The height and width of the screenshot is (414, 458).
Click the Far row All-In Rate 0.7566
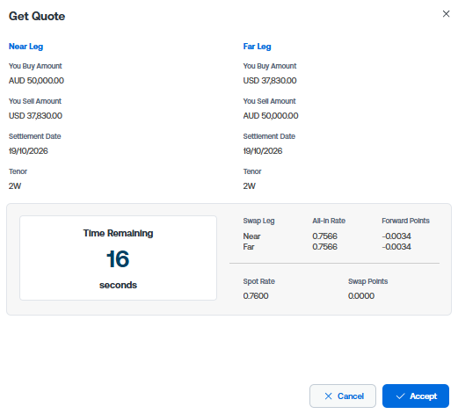pyautogui.click(x=325, y=247)
